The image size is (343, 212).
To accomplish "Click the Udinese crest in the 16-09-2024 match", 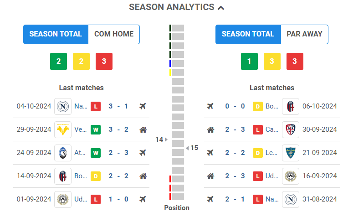I will 290,176.
